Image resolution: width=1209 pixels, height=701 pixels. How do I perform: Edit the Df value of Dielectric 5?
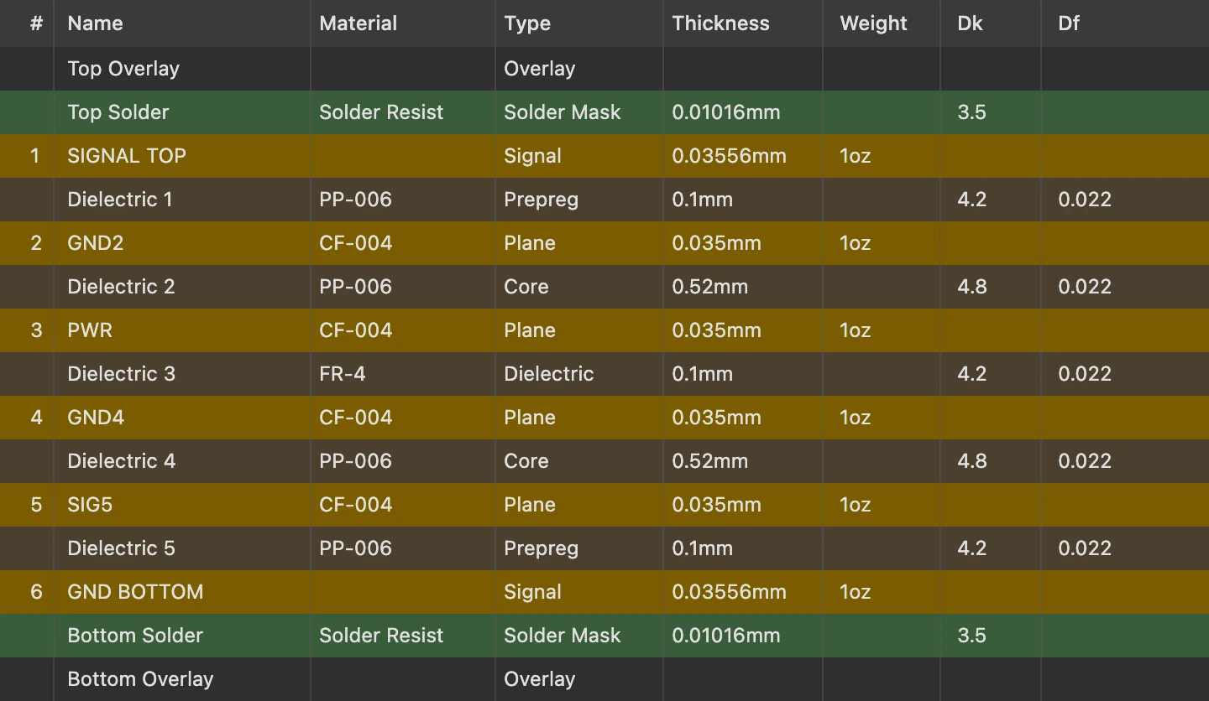1084,548
